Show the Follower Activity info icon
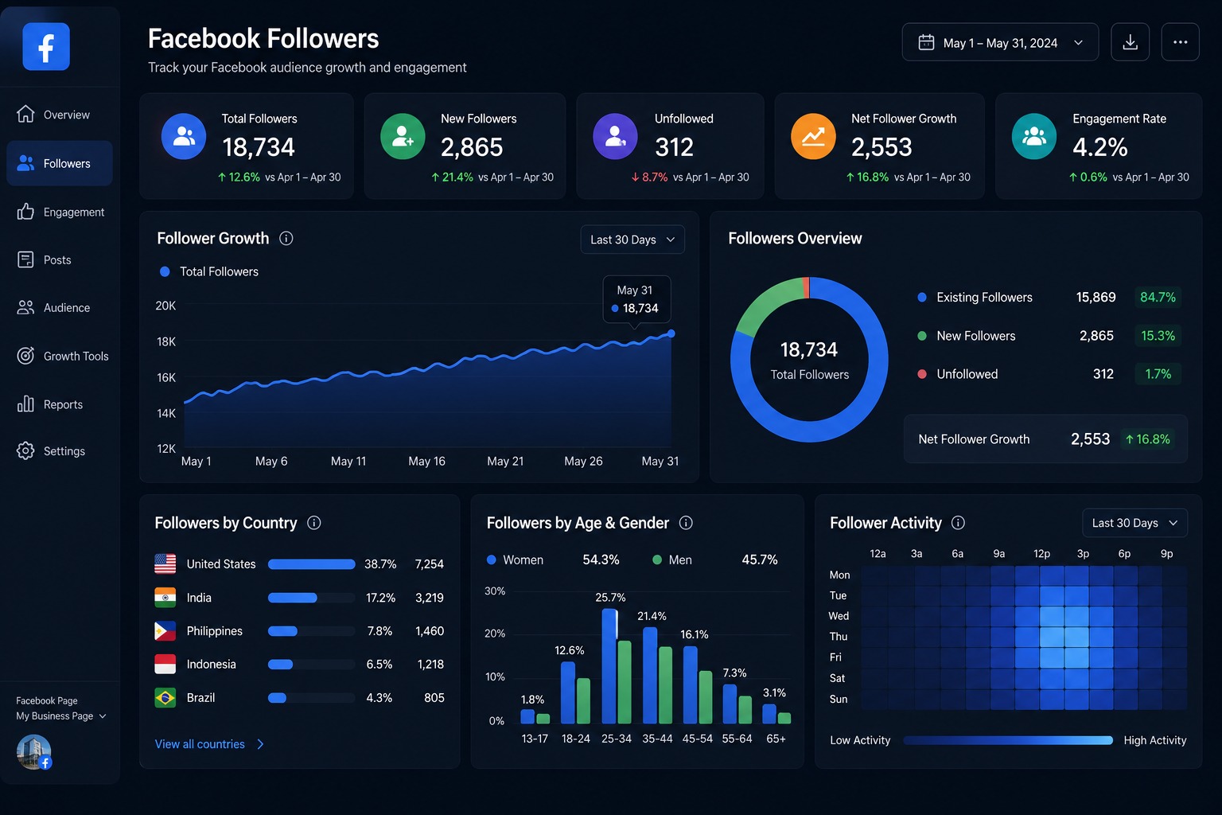Viewport: 1222px width, 815px height. (x=958, y=523)
